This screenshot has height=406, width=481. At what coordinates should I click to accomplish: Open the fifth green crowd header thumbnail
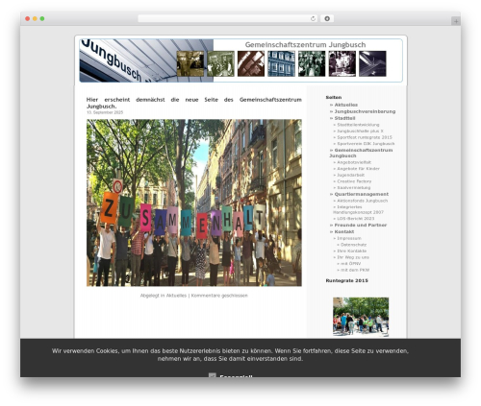(x=312, y=63)
